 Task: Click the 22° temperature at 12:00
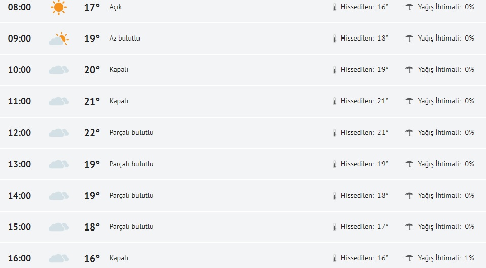tap(92, 133)
